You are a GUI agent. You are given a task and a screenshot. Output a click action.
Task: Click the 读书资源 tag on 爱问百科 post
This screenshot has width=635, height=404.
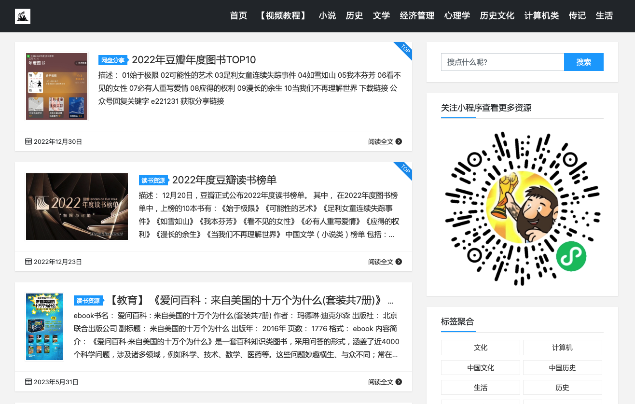[88, 301]
